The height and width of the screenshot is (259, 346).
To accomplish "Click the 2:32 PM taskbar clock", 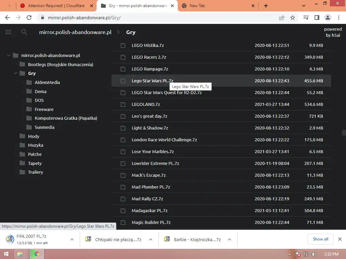I will coord(331,254).
